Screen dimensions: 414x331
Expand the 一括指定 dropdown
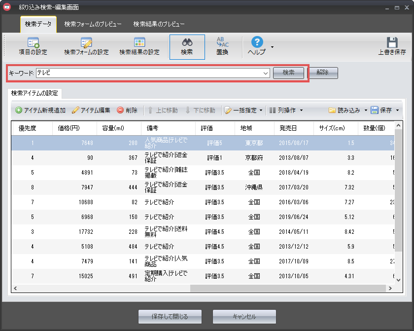point(261,110)
